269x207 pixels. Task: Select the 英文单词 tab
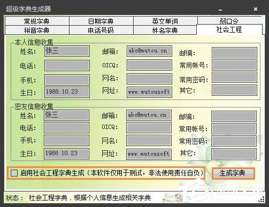pos(165,21)
